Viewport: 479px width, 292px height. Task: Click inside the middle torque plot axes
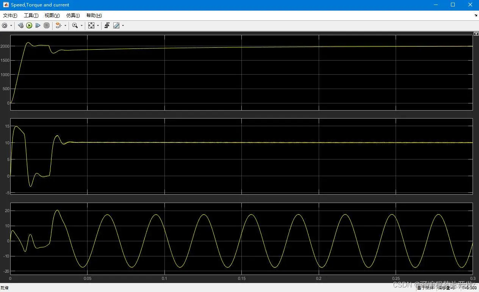(241, 156)
